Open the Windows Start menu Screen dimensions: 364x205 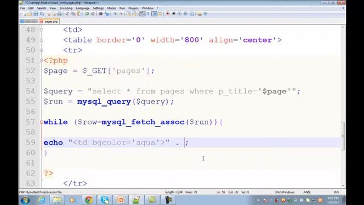pyautogui.click(x=25, y=200)
